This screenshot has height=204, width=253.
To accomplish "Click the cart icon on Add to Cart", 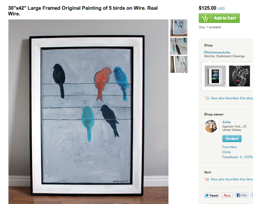I will (x=205, y=18).
